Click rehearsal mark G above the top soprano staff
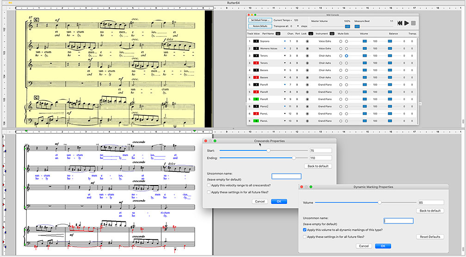466x257 pixels. 36,20
